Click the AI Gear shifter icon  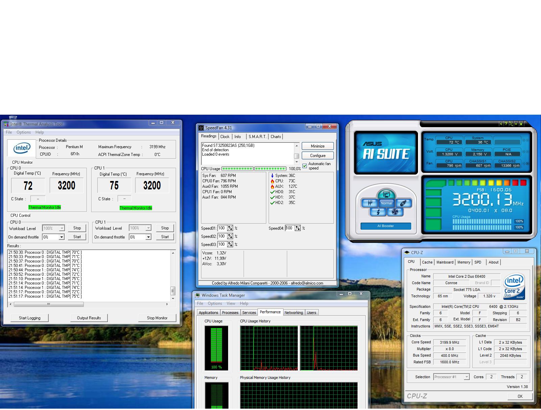pos(370,203)
